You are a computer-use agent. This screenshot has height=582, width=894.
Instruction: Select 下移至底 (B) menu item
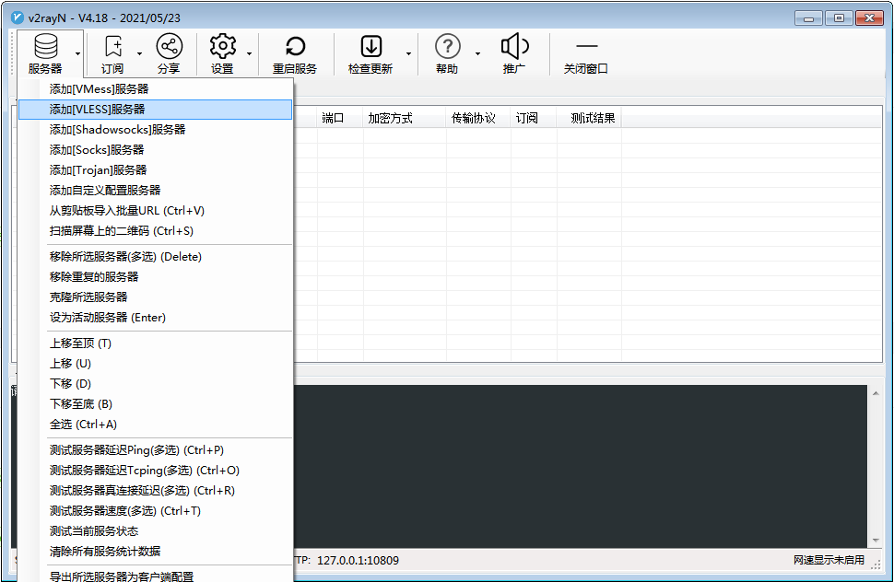[x=155, y=403]
